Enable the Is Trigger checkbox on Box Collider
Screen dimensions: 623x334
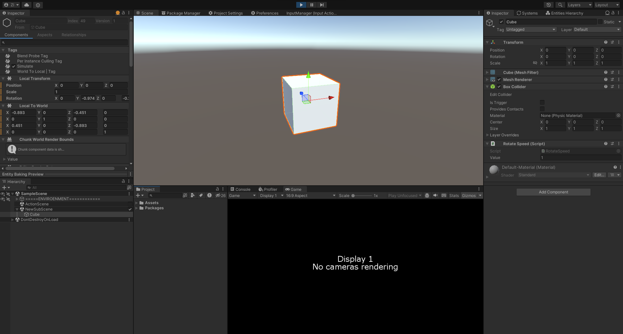coord(542,102)
